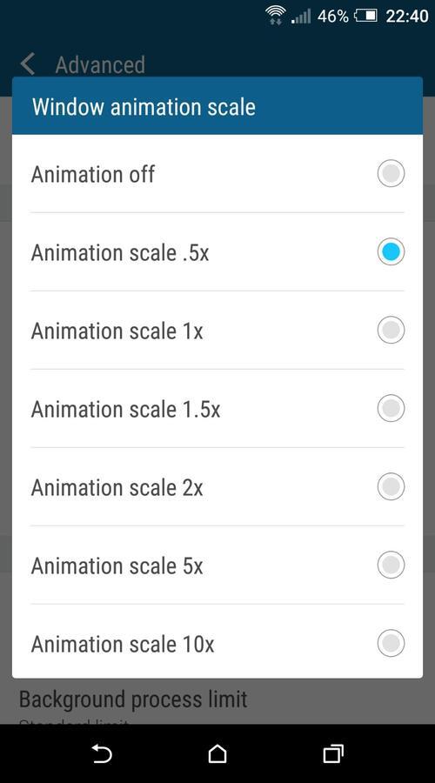
Task: Tap the cellular signal strength icon
Action: (301, 16)
